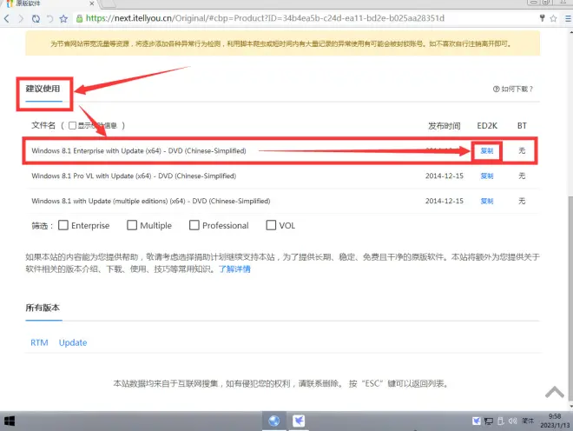The width and height of the screenshot is (573, 431).
Task: Click the browser address bar URL
Action: [x=265, y=18]
